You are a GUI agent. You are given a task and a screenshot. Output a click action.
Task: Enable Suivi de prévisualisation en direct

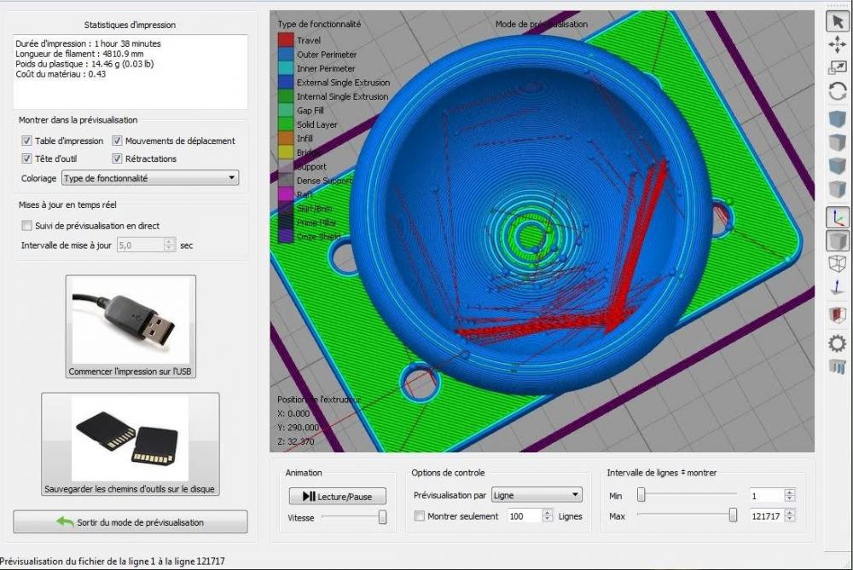(x=26, y=226)
